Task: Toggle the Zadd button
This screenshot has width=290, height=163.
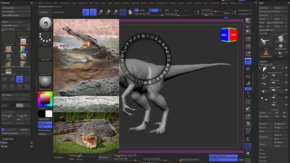Action: point(166,10)
